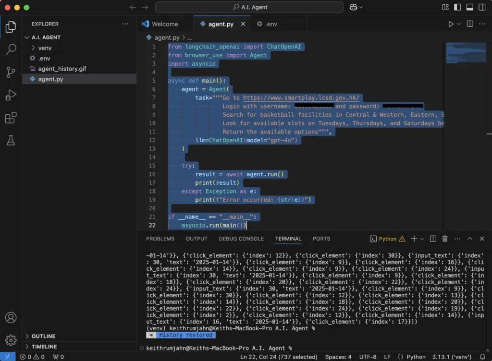Screen dimensions: 492x361
Task: Click the Split Editor Right icon
Action: pos(470,24)
